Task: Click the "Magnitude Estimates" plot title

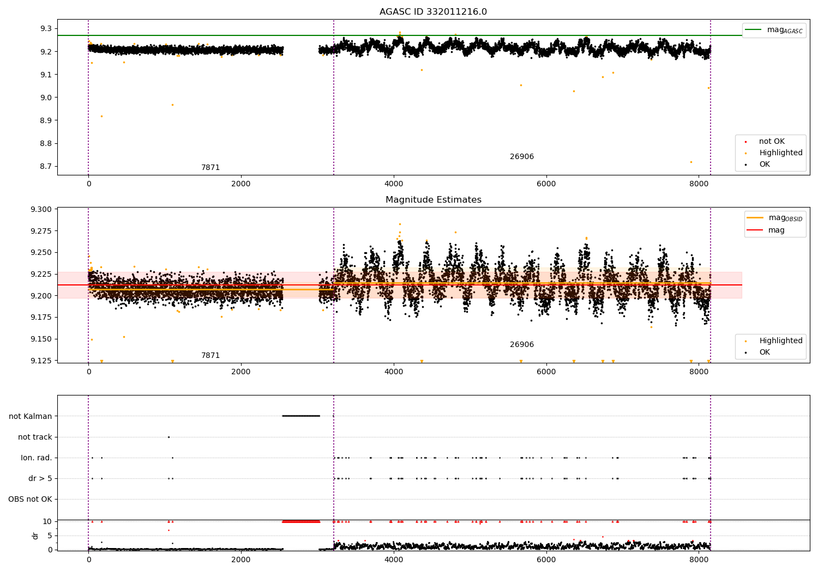Action: 433,200
